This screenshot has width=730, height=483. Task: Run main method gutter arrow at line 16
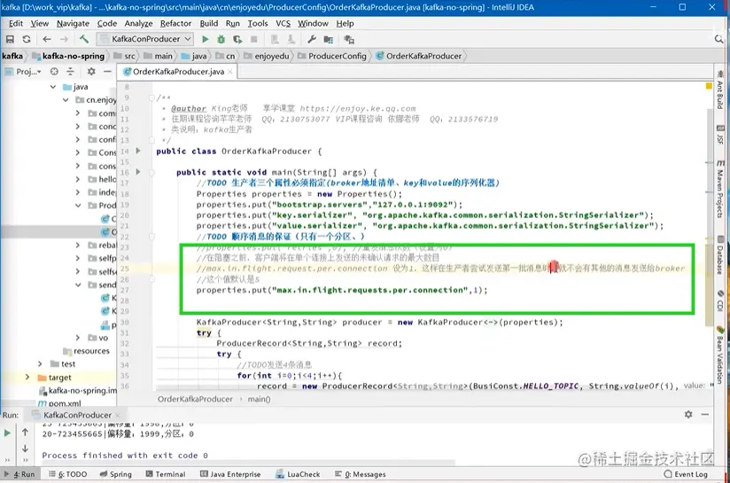(138, 172)
